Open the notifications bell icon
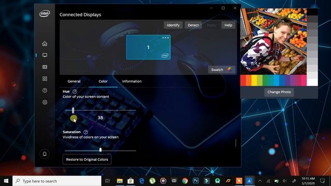Viewport: 331px width, 186px height. pos(44,154)
